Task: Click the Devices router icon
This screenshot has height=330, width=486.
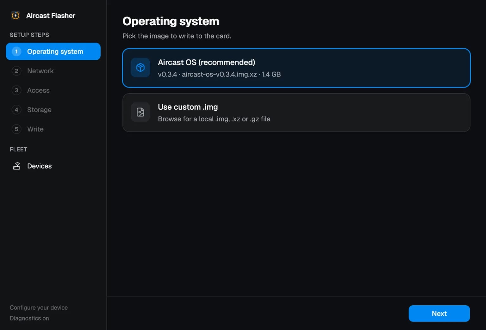Action: 16,166
